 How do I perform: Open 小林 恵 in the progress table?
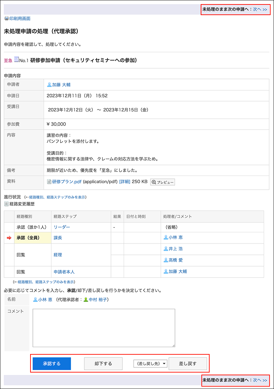176,237
